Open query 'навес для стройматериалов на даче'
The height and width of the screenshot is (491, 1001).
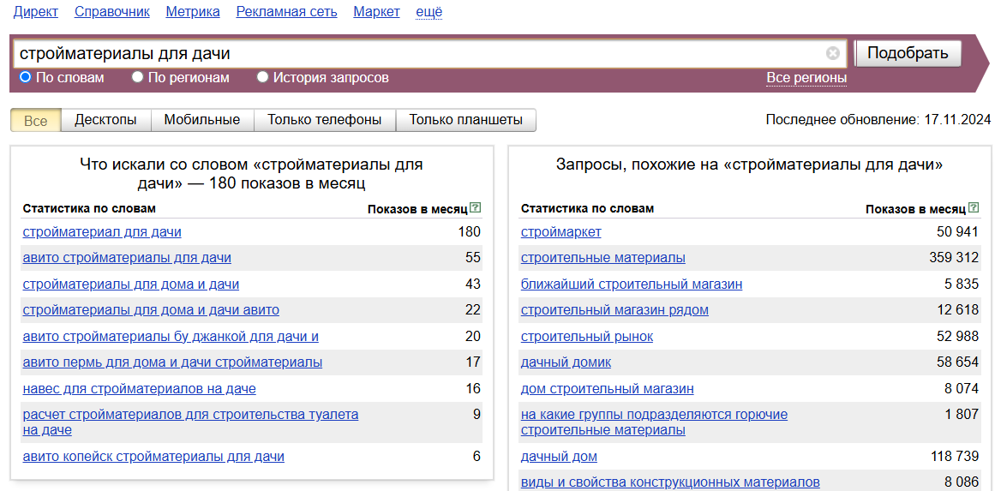(139, 389)
